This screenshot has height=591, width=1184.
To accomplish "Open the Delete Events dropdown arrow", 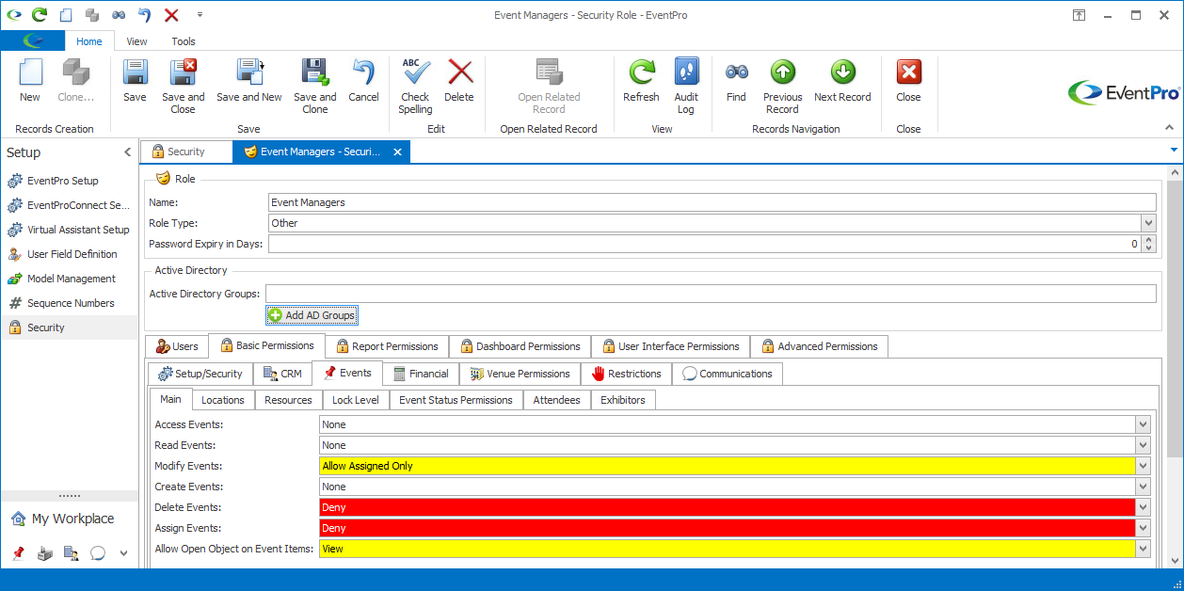I will [x=1143, y=507].
